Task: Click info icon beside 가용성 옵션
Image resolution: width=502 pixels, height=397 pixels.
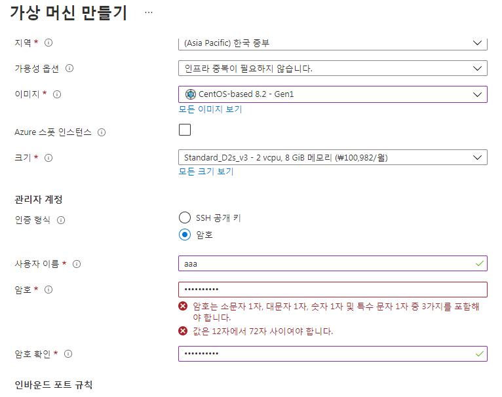Action: click(69, 68)
